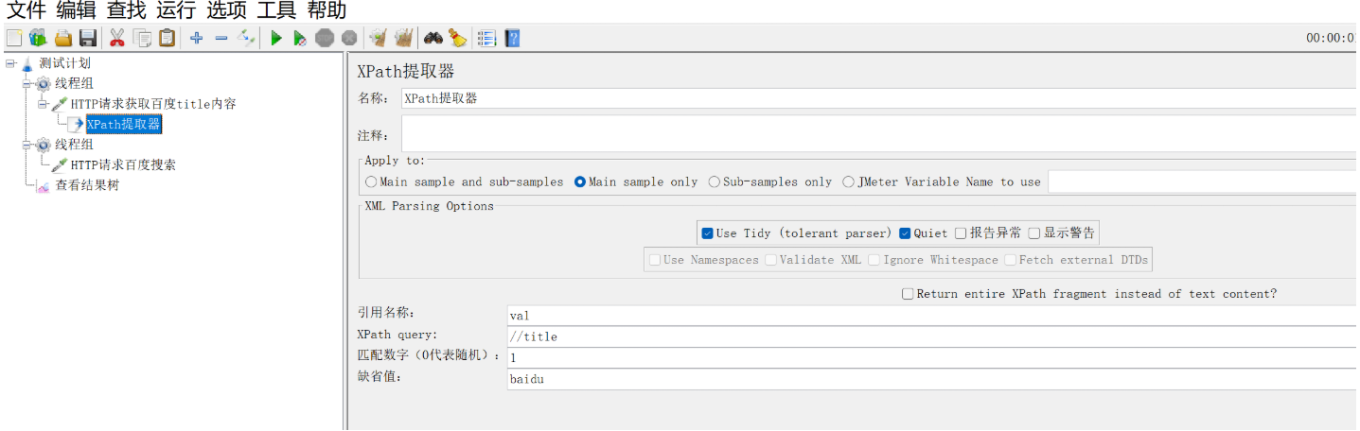Click the gray Stop sign icon

point(325,38)
